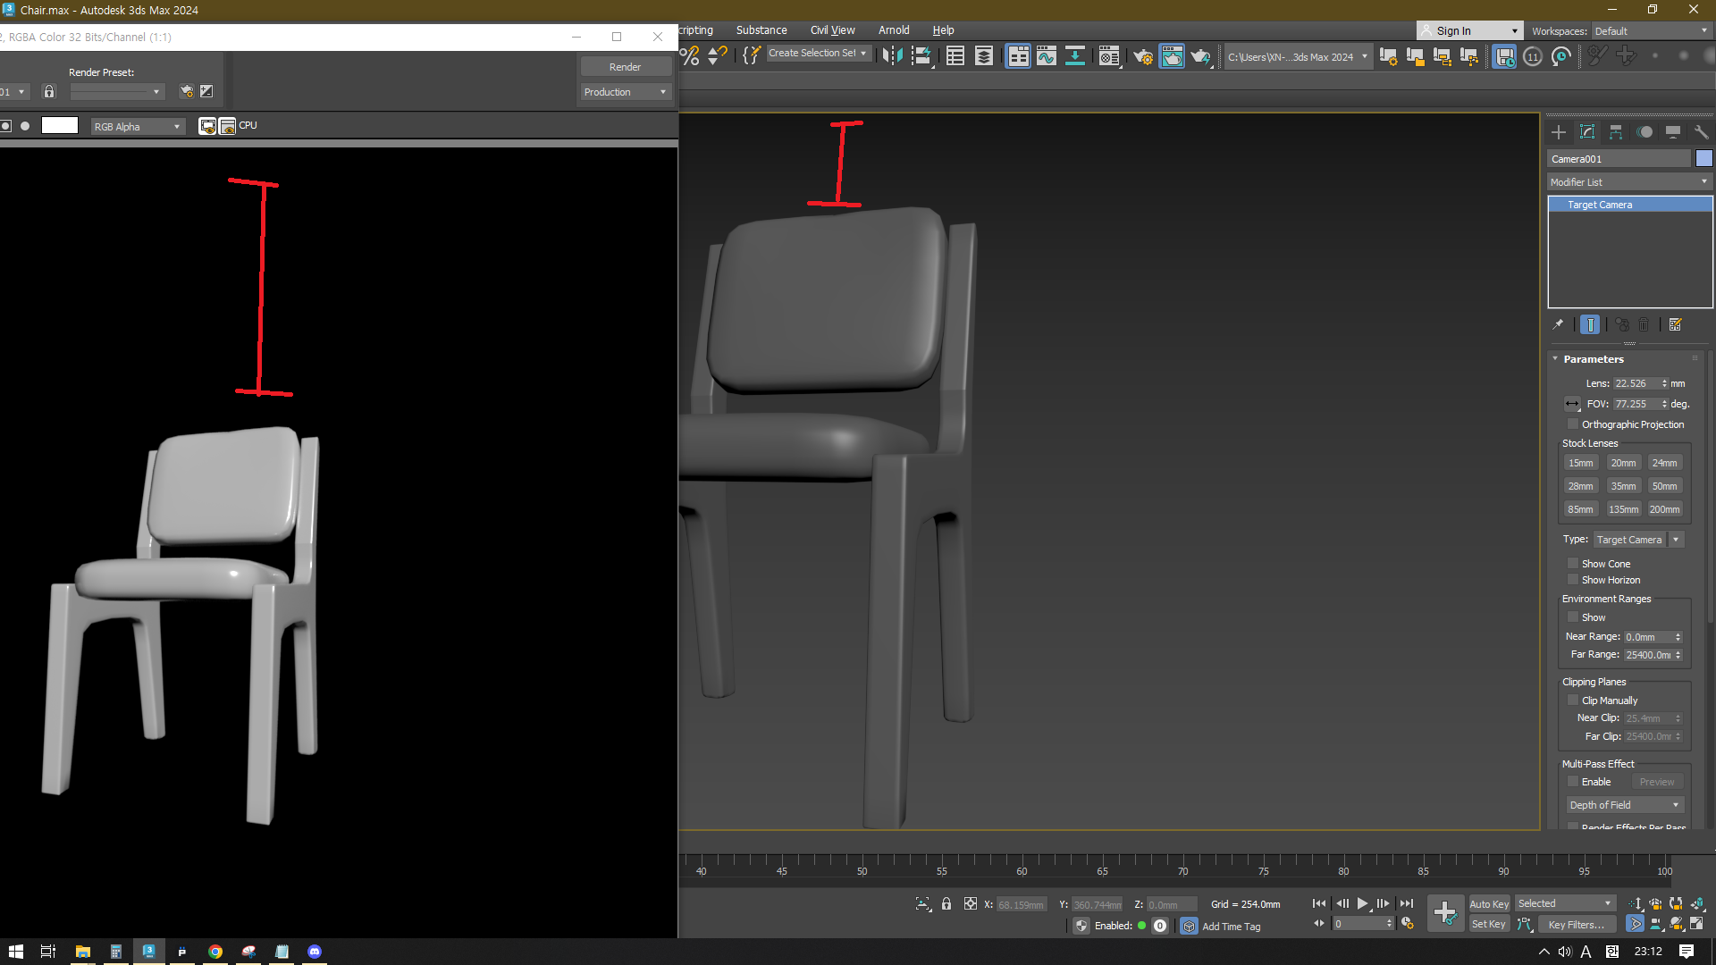Click the Render button
1716x965 pixels.
pos(626,67)
